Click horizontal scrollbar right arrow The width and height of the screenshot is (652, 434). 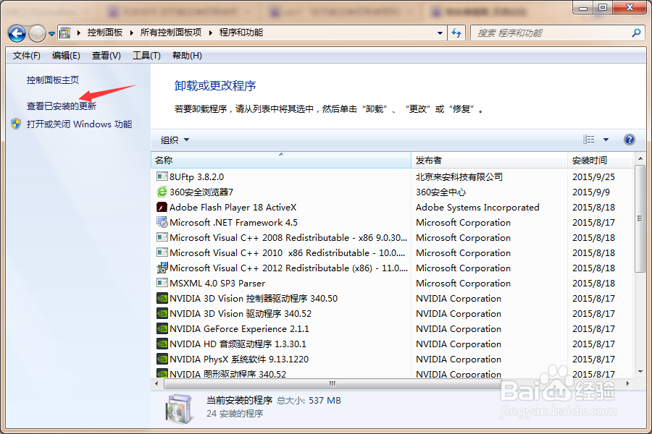coord(628,383)
